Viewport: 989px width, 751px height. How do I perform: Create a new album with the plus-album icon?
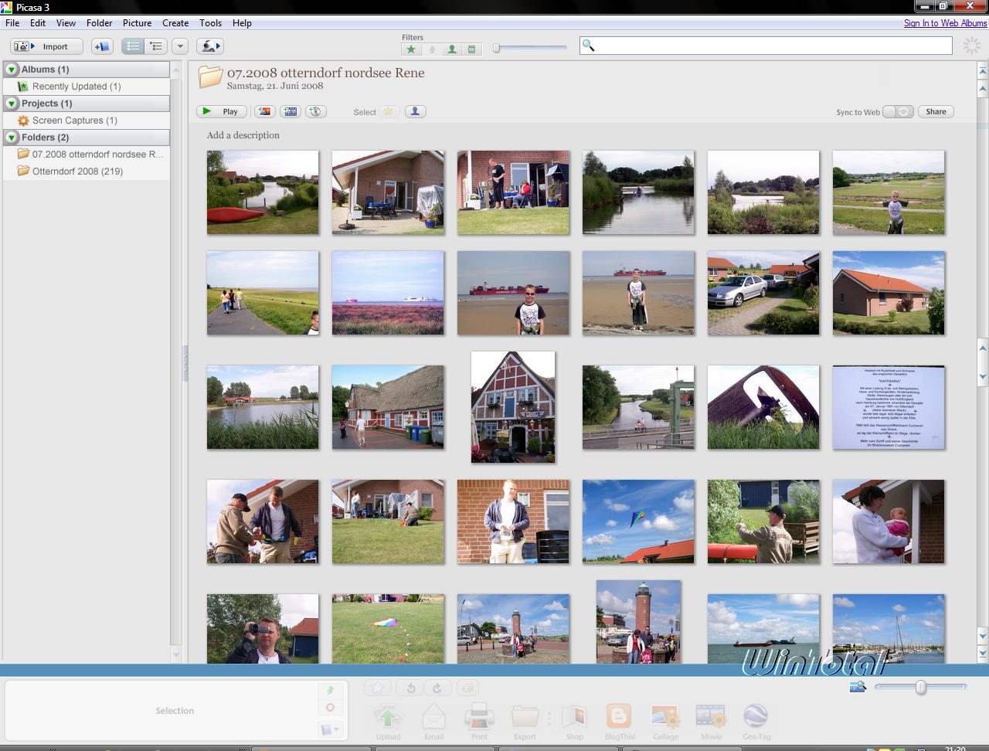coord(101,46)
